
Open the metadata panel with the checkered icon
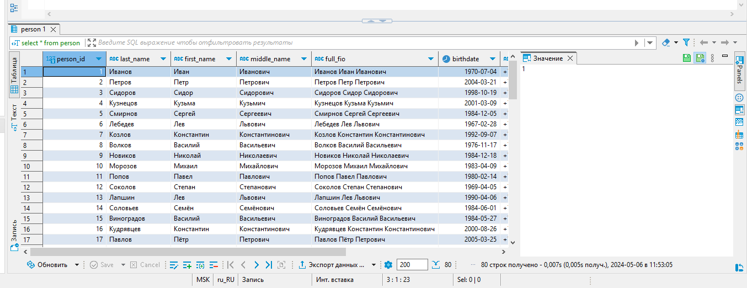pyautogui.click(x=740, y=122)
